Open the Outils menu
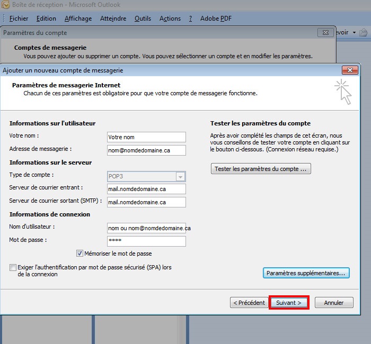This screenshot has height=344, width=371. [143, 19]
